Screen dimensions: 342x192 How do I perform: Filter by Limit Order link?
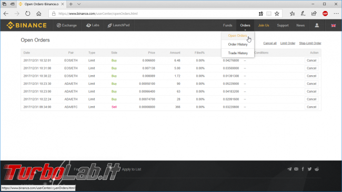click(288, 43)
